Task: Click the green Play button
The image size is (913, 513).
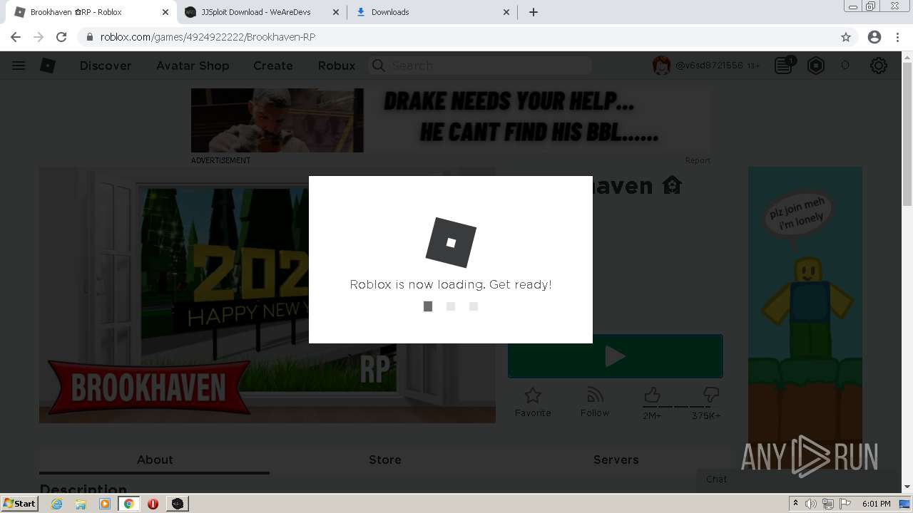Action: click(616, 356)
